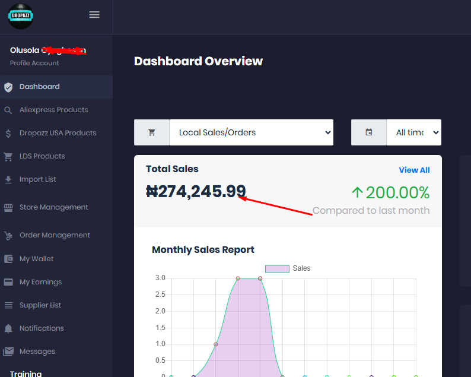Viewport: 471px width, 377px height.
Task: Open the Local Sales/Orders dropdown
Action: 251,132
